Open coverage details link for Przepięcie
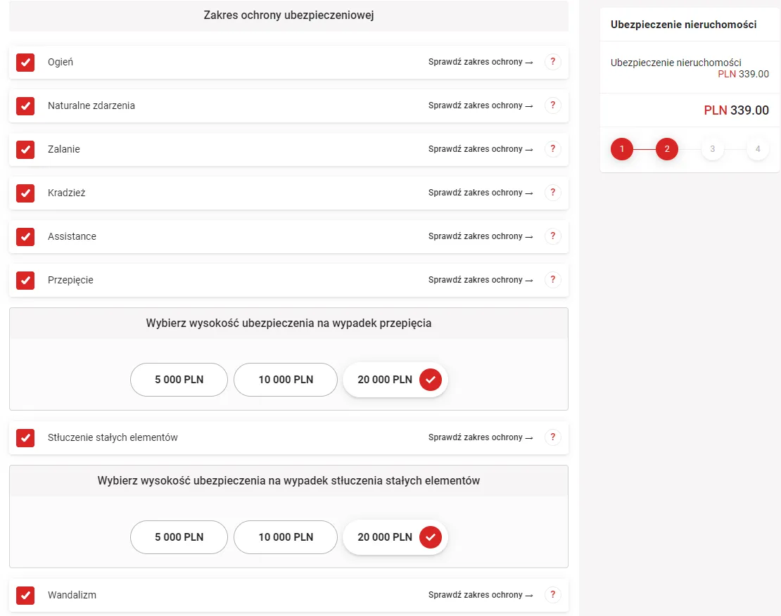The width and height of the screenshot is (781, 616). coord(479,279)
